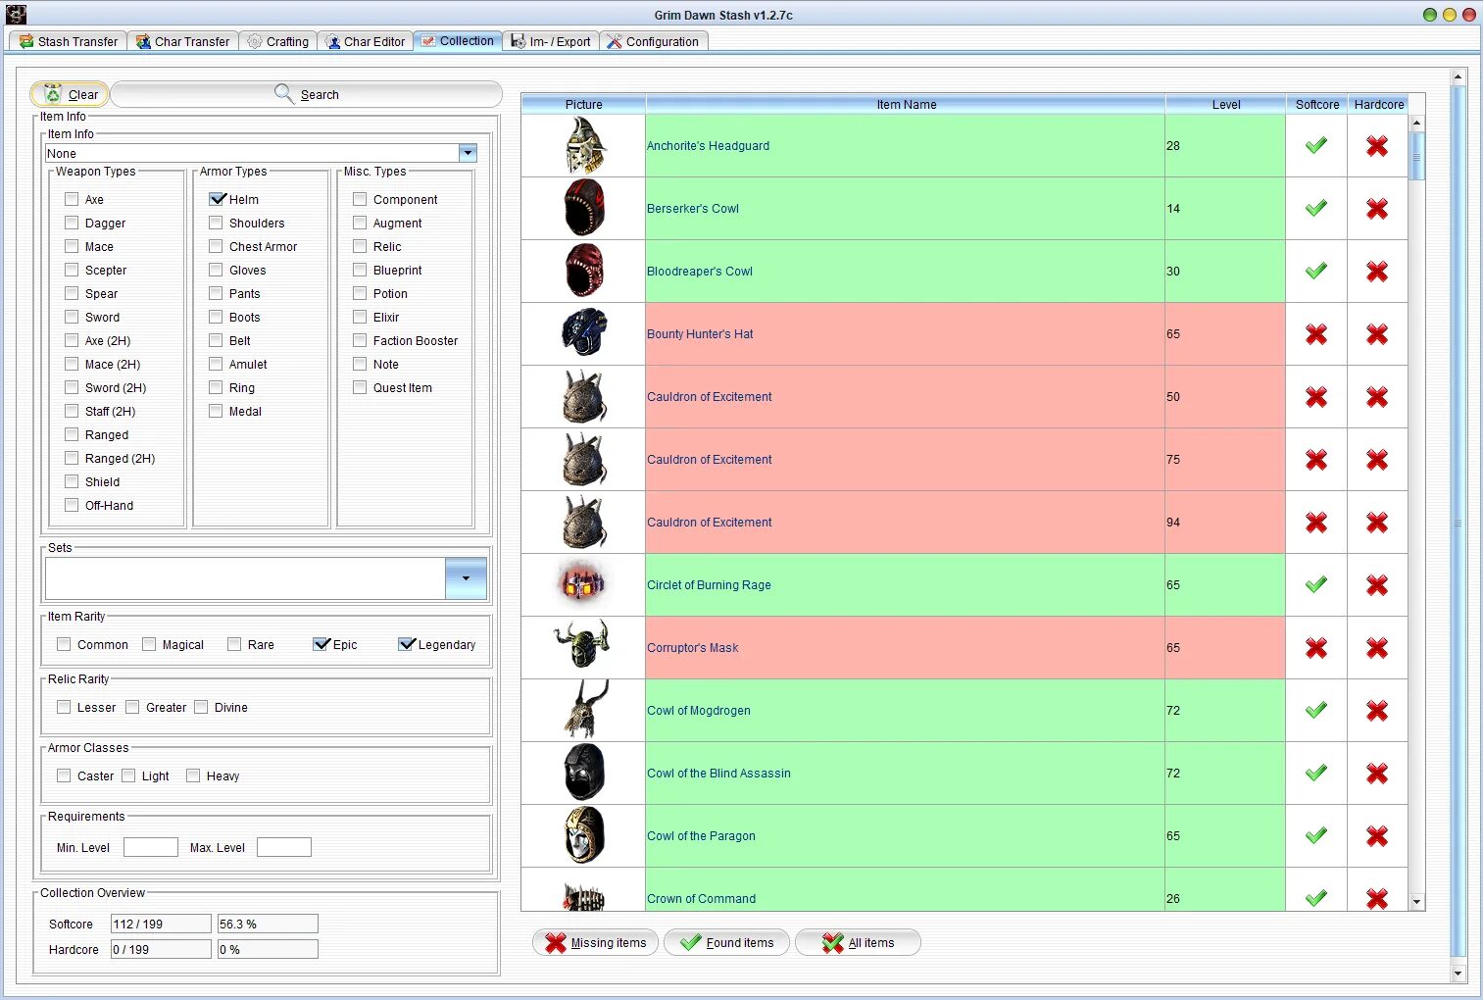This screenshot has width=1483, height=1000.
Task: Open the Stash Transfer tab
Action: click(x=68, y=41)
